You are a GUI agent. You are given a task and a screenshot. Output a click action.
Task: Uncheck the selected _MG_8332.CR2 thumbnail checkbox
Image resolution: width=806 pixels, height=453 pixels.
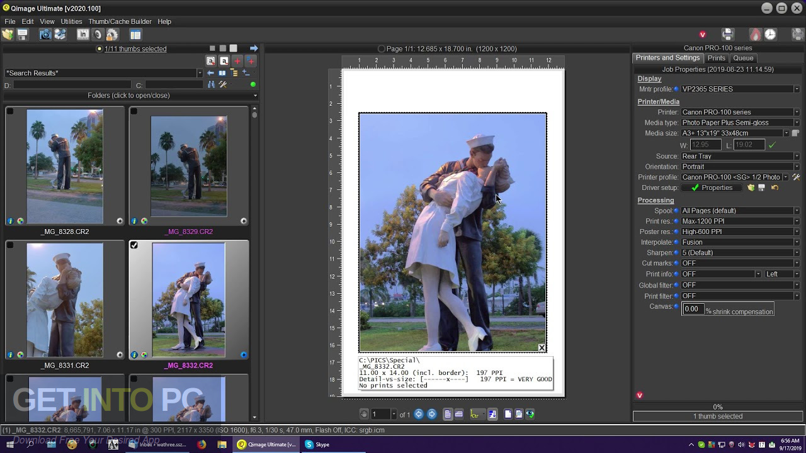[x=134, y=245]
